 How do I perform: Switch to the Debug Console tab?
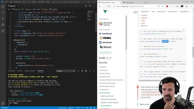[x=30, y=71]
